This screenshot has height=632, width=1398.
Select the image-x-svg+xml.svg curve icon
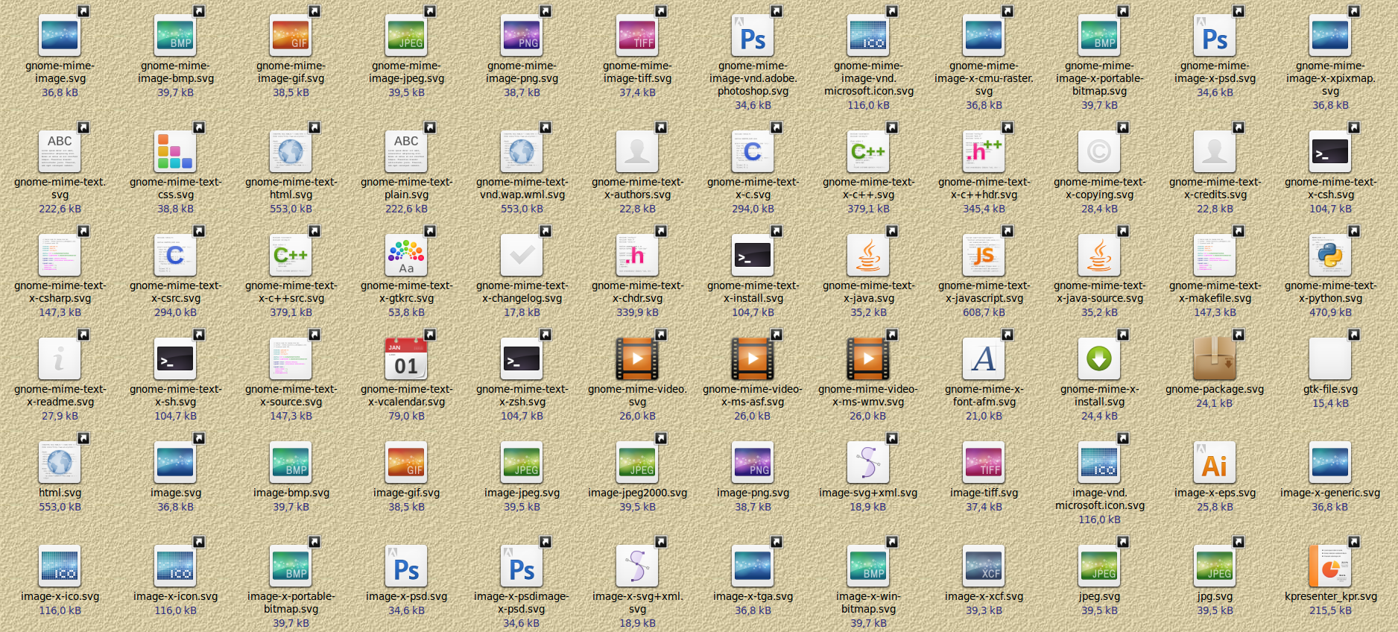637,566
